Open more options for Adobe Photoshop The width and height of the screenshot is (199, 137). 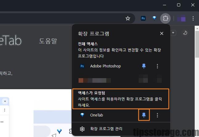157,66
